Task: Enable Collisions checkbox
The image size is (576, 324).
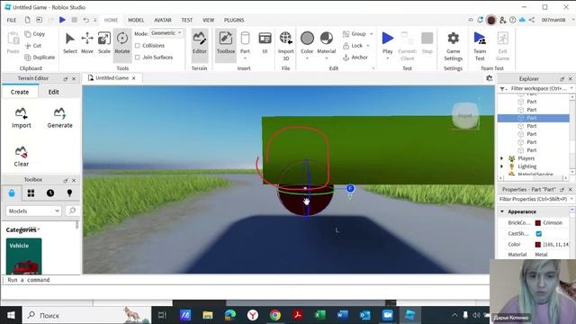Action: pyautogui.click(x=138, y=46)
